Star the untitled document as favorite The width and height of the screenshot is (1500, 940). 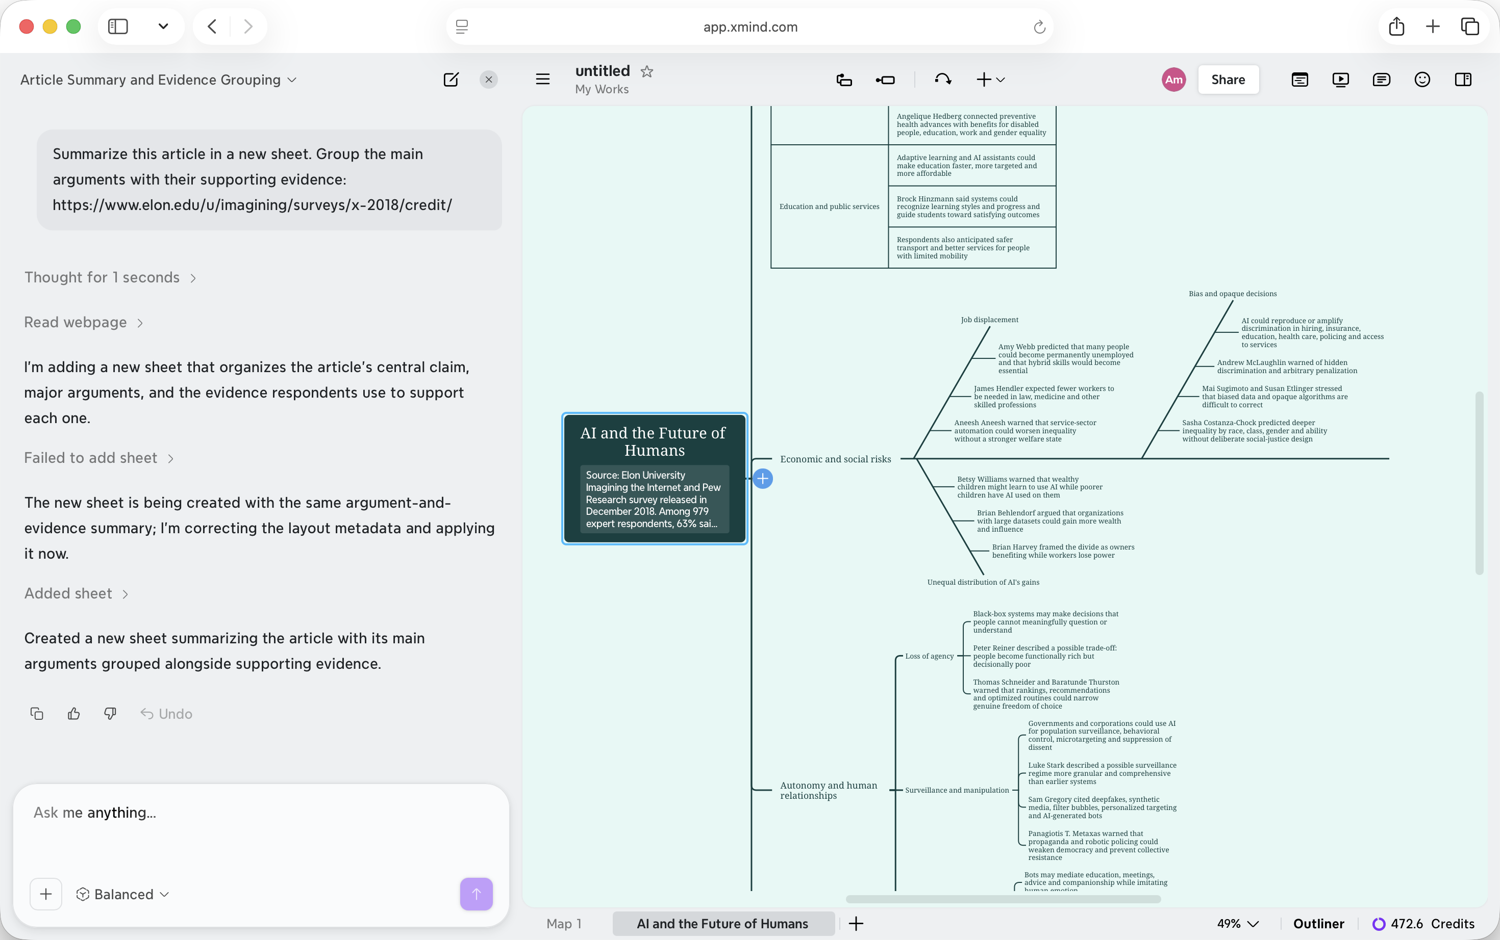(x=647, y=71)
